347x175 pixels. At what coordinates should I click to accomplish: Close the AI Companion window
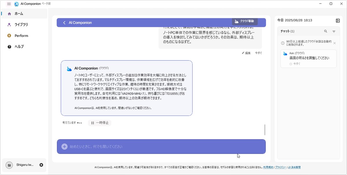(342, 4)
